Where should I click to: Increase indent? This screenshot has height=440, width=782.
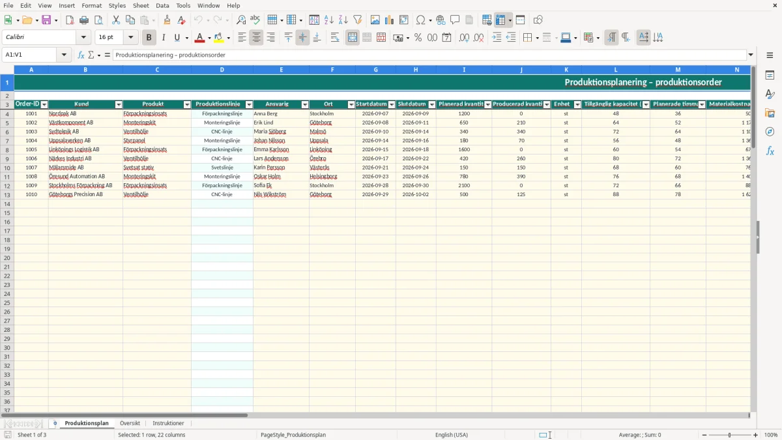497,38
